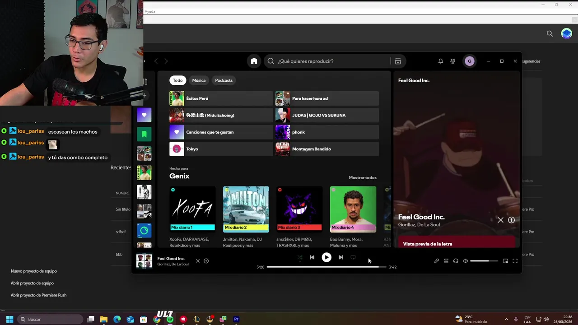Open the Tokyo playlist tile
578x325 pixels.
(221, 149)
